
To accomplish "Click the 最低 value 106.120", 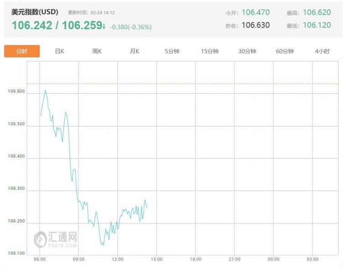I will pos(317,25).
